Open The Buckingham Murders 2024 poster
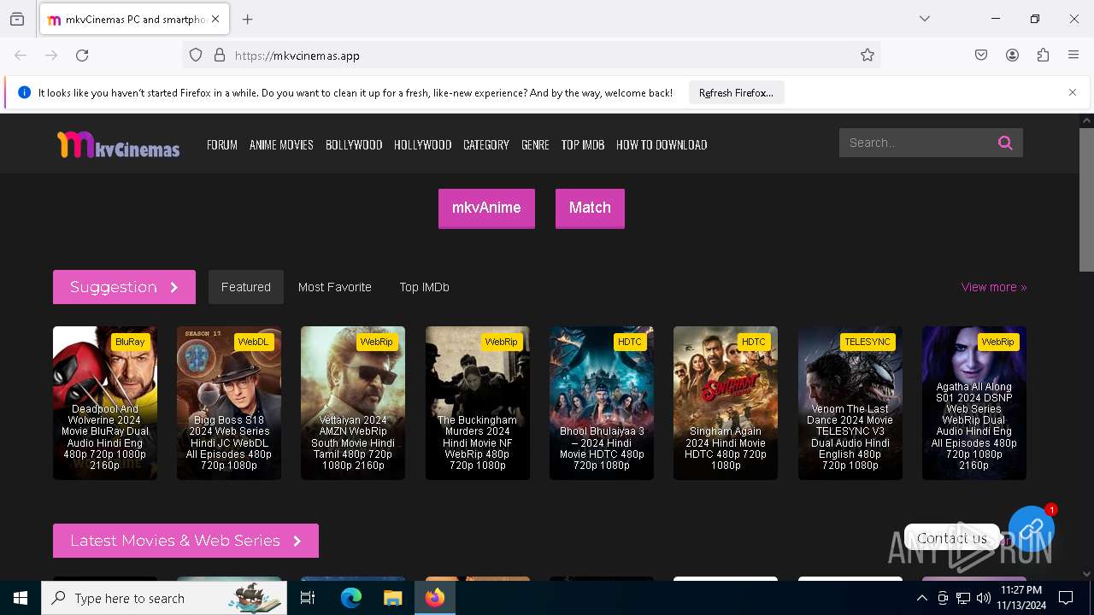The image size is (1094, 615). click(478, 403)
